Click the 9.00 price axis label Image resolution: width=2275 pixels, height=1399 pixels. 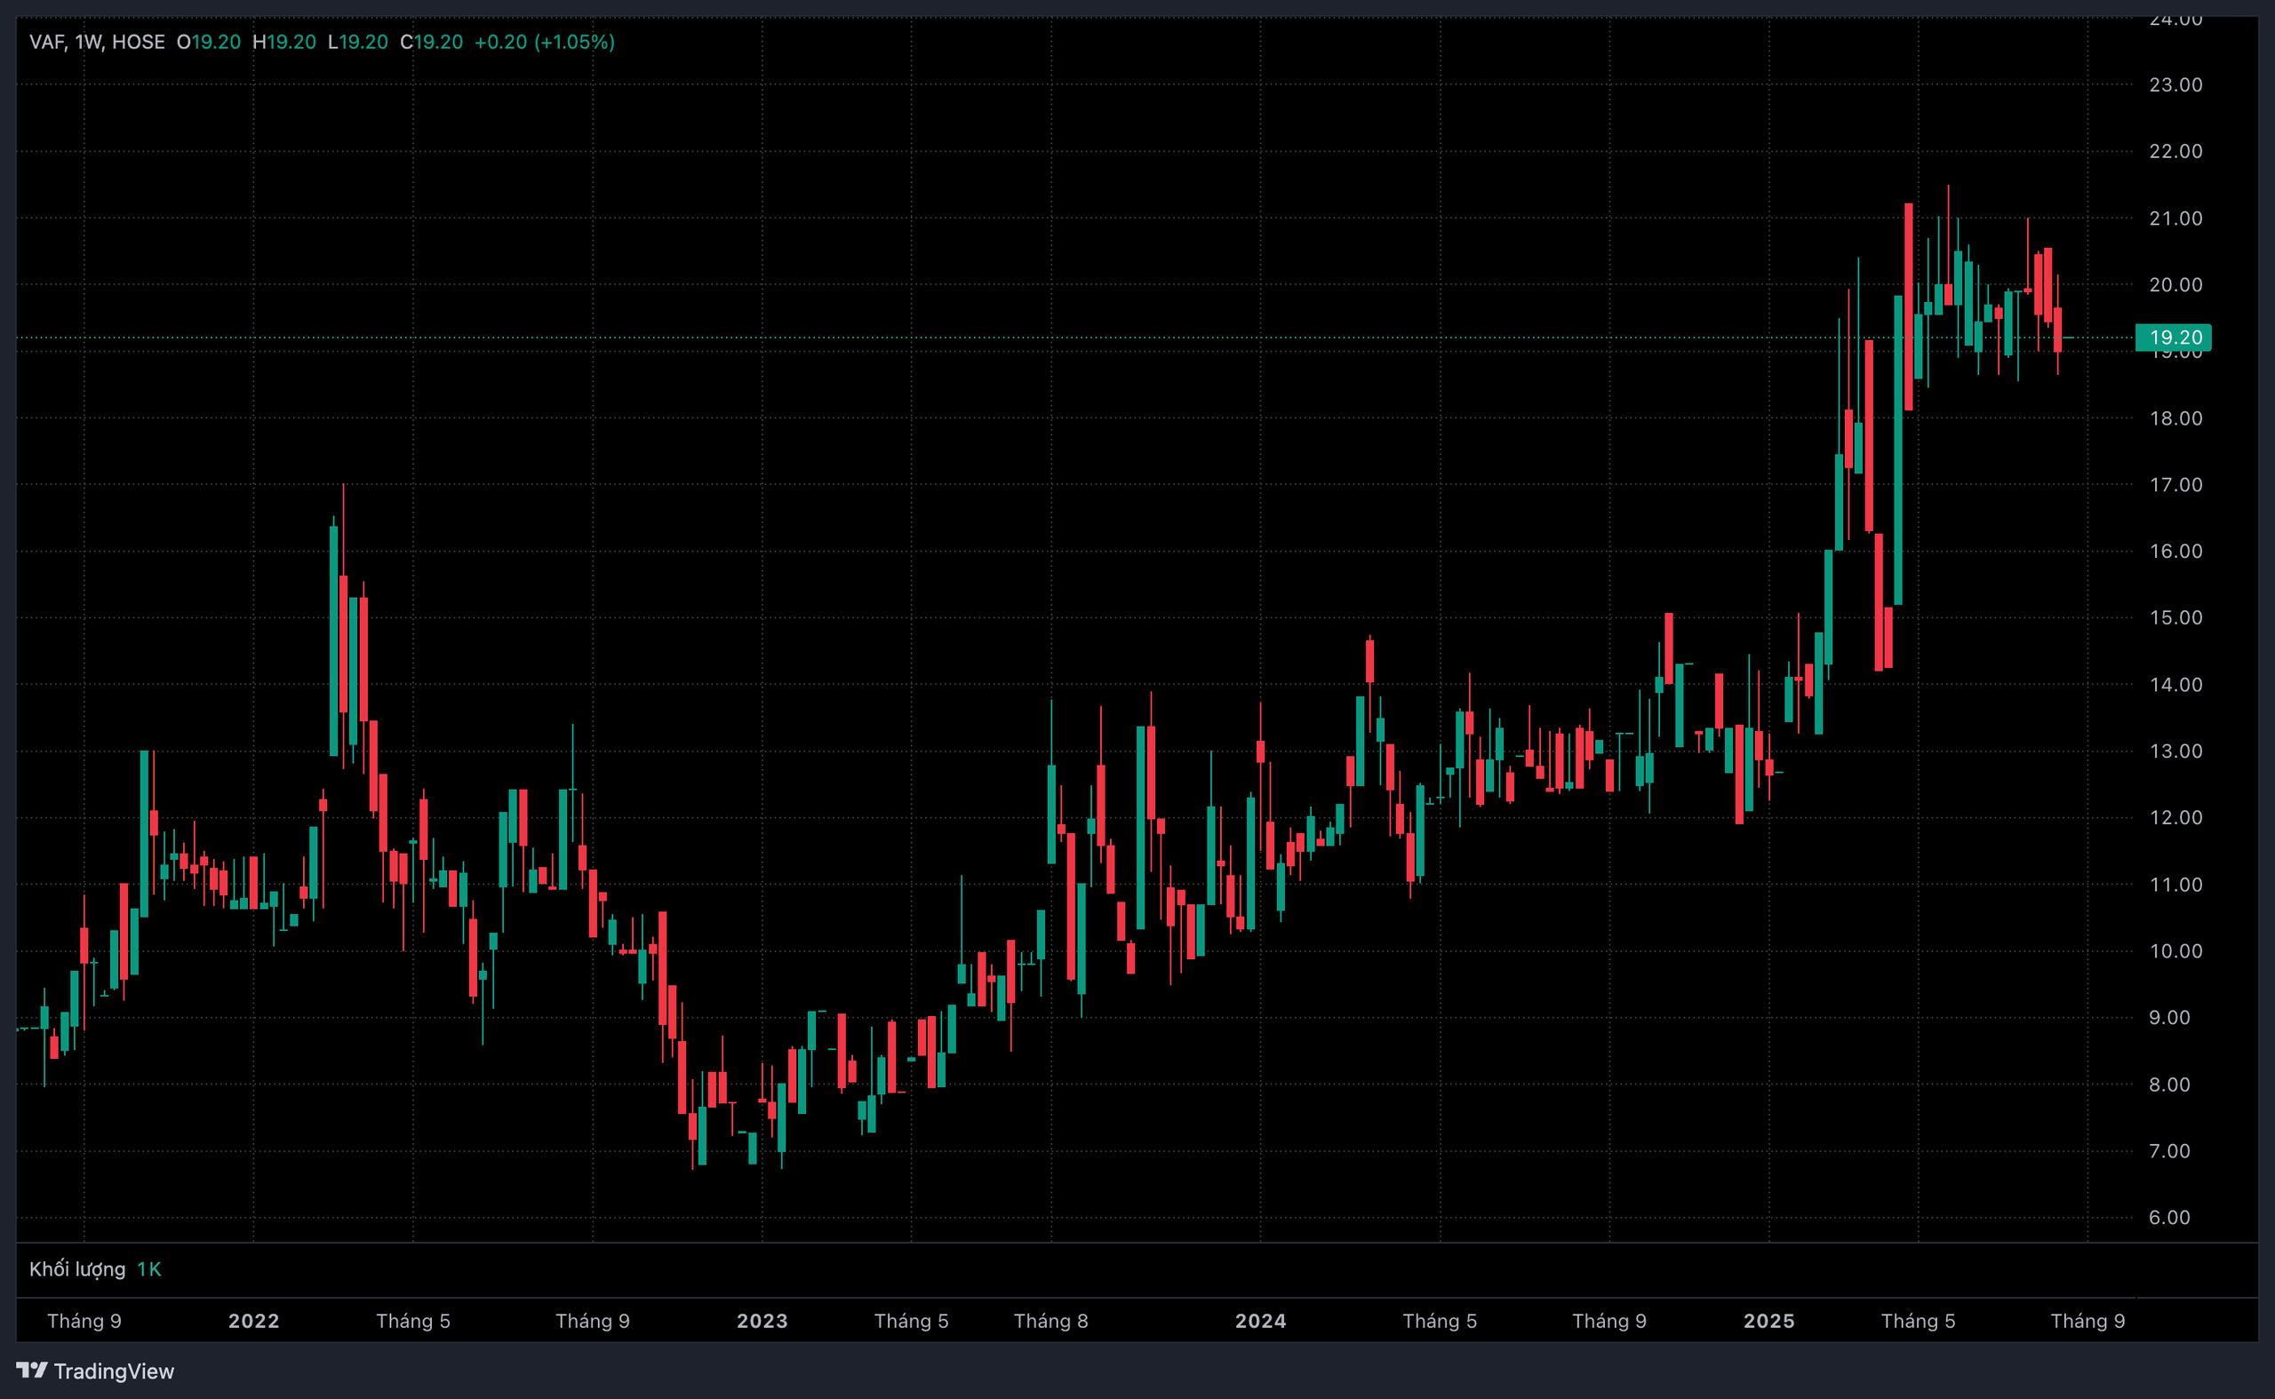pyautogui.click(x=2168, y=1018)
